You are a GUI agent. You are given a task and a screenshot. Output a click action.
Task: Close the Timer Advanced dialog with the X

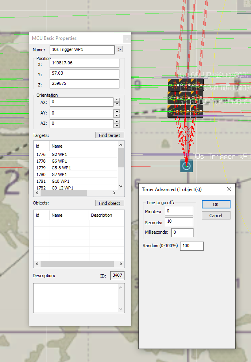pos(229,189)
